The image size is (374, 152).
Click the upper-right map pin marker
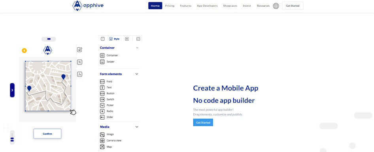tap(63, 77)
